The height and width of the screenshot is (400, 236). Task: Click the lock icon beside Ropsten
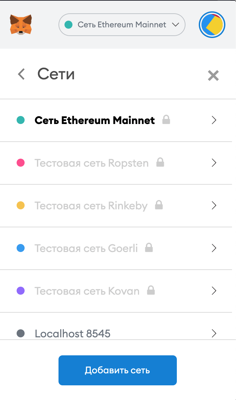(x=161, y=162)
